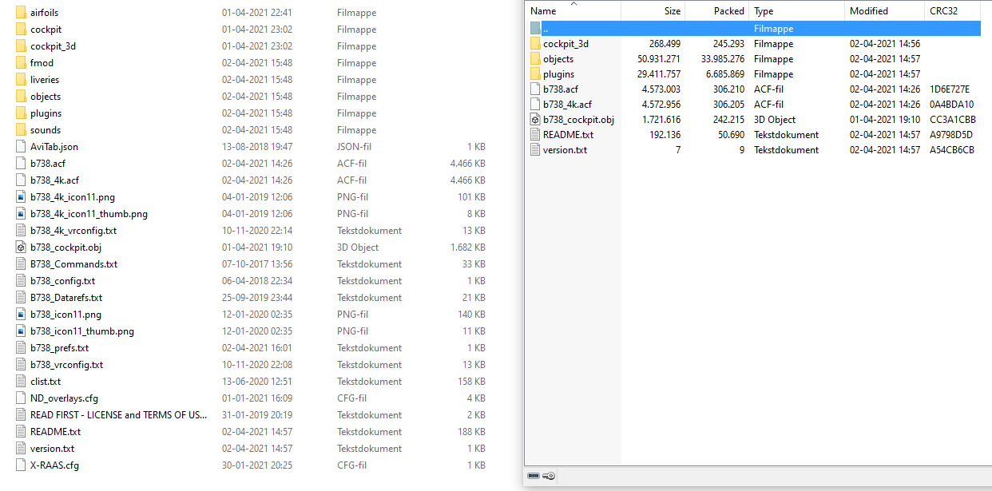Screen dimensions: 992x491
Task: Sort archive by the Type column header
Action: (797, 11)
